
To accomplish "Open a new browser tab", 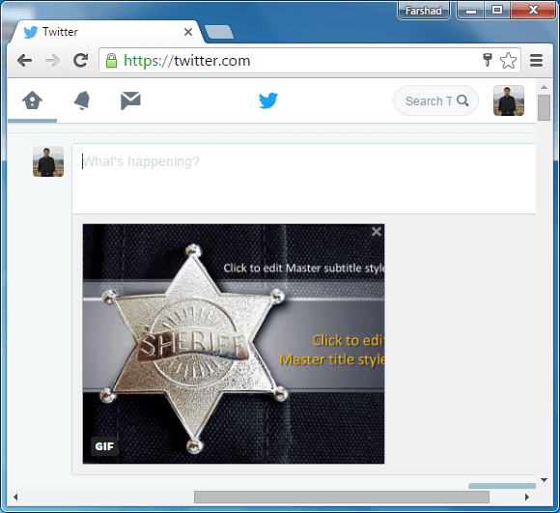I will [x=219, y=32].
